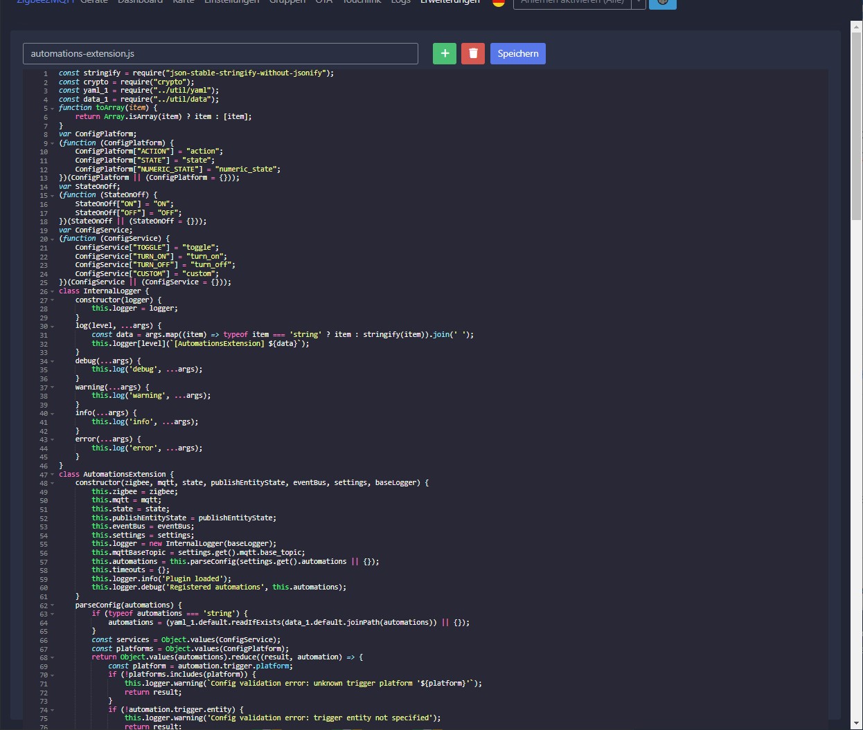Click the line 'const stringify = require' code
This screenshot has width=863, height=730.
coord(196,73)
